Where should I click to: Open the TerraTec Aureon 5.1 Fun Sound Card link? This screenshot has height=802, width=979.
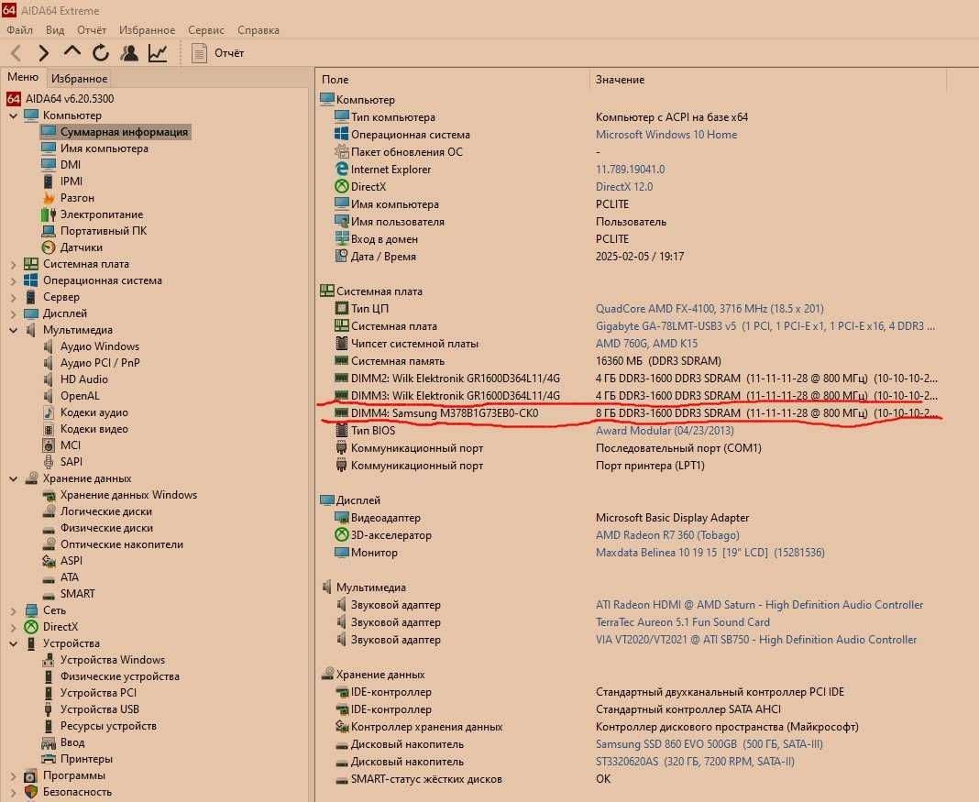[x=682, y=622]
